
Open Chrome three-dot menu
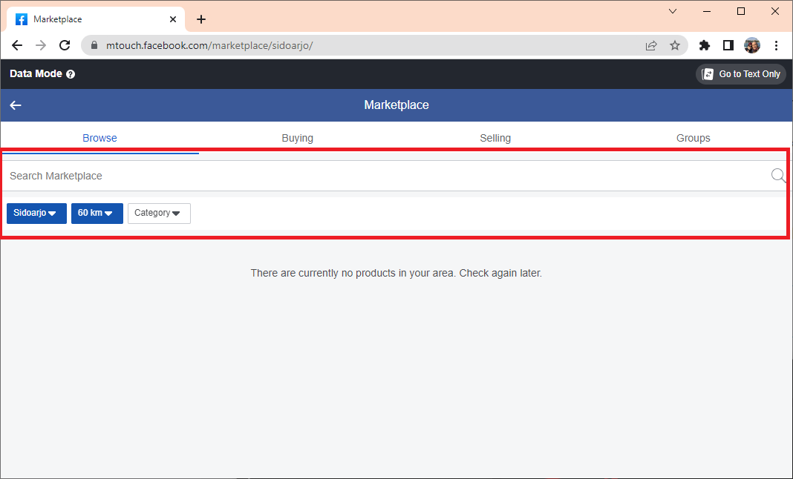776,45
